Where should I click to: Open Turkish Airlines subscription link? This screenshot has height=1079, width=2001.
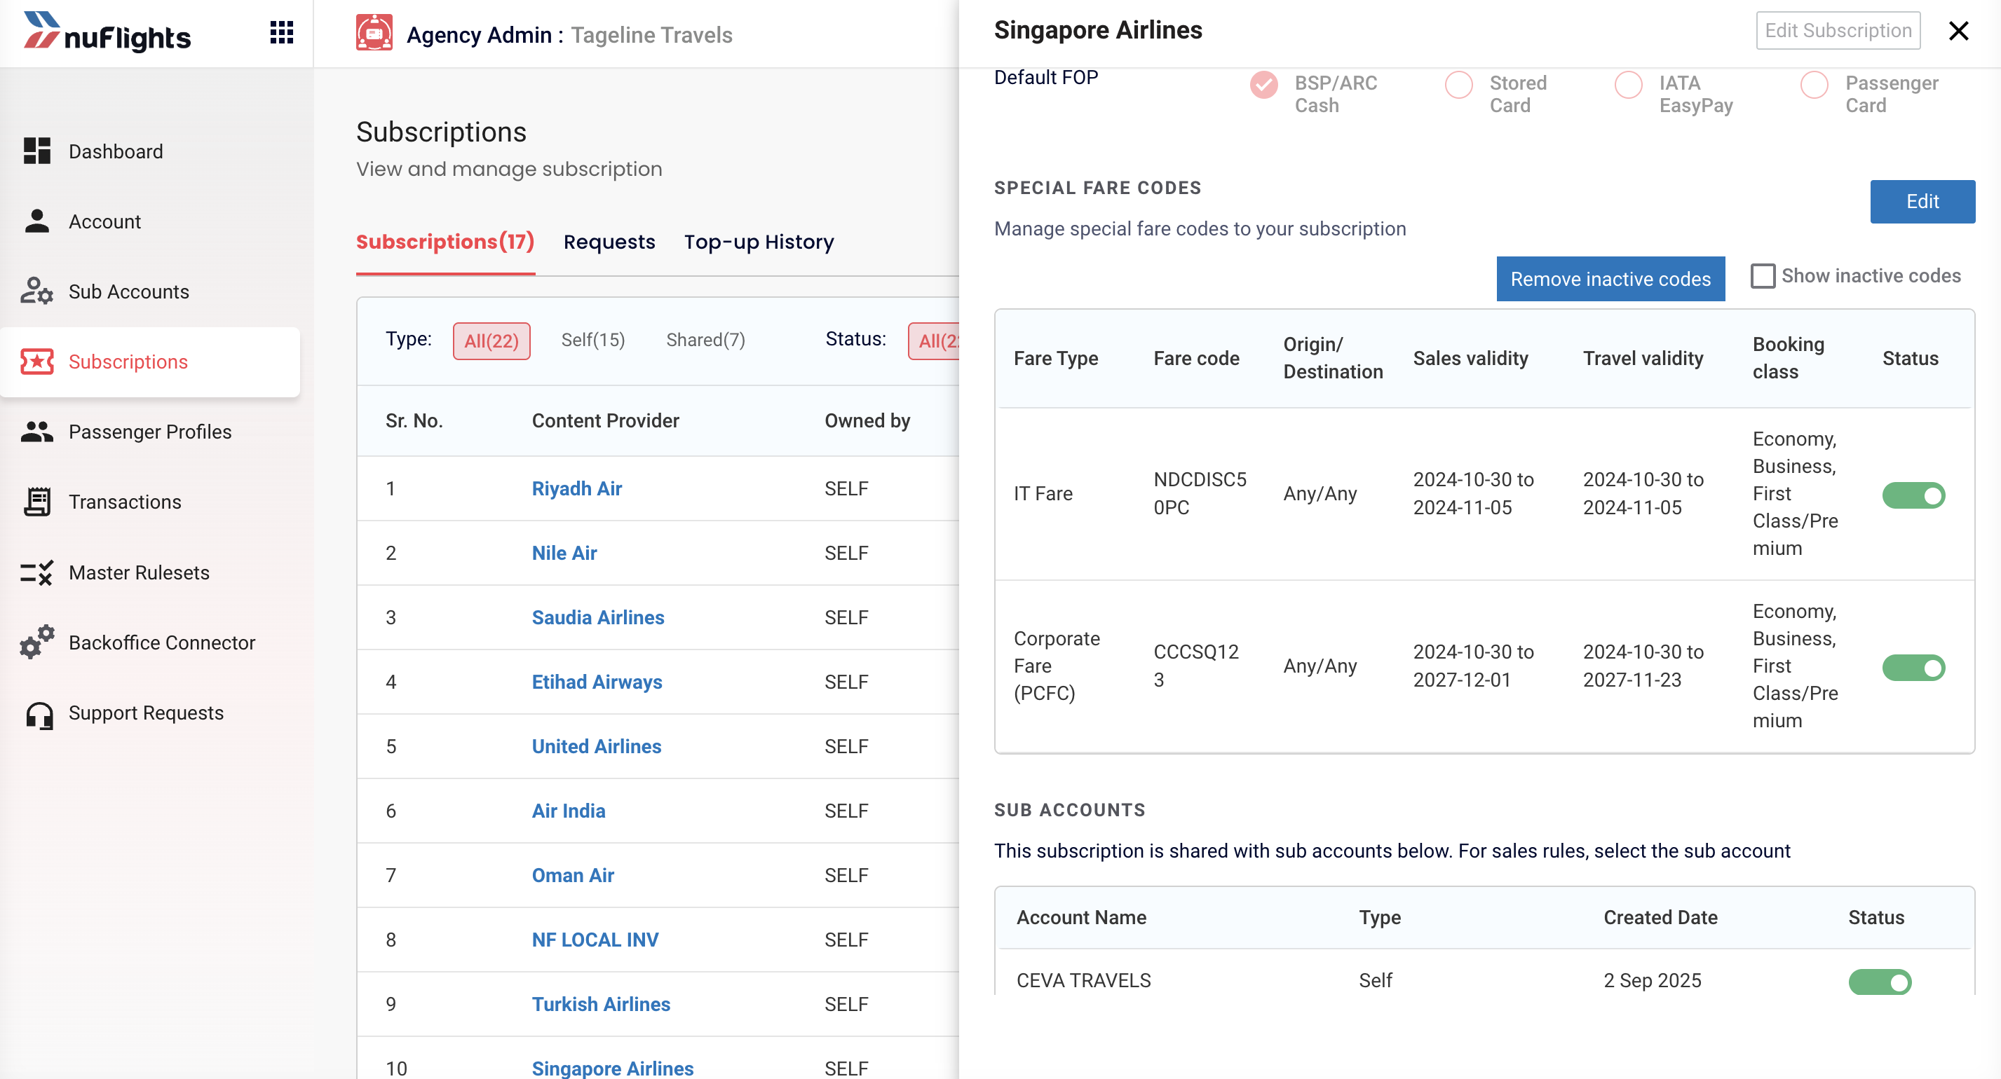[602, 1004]
